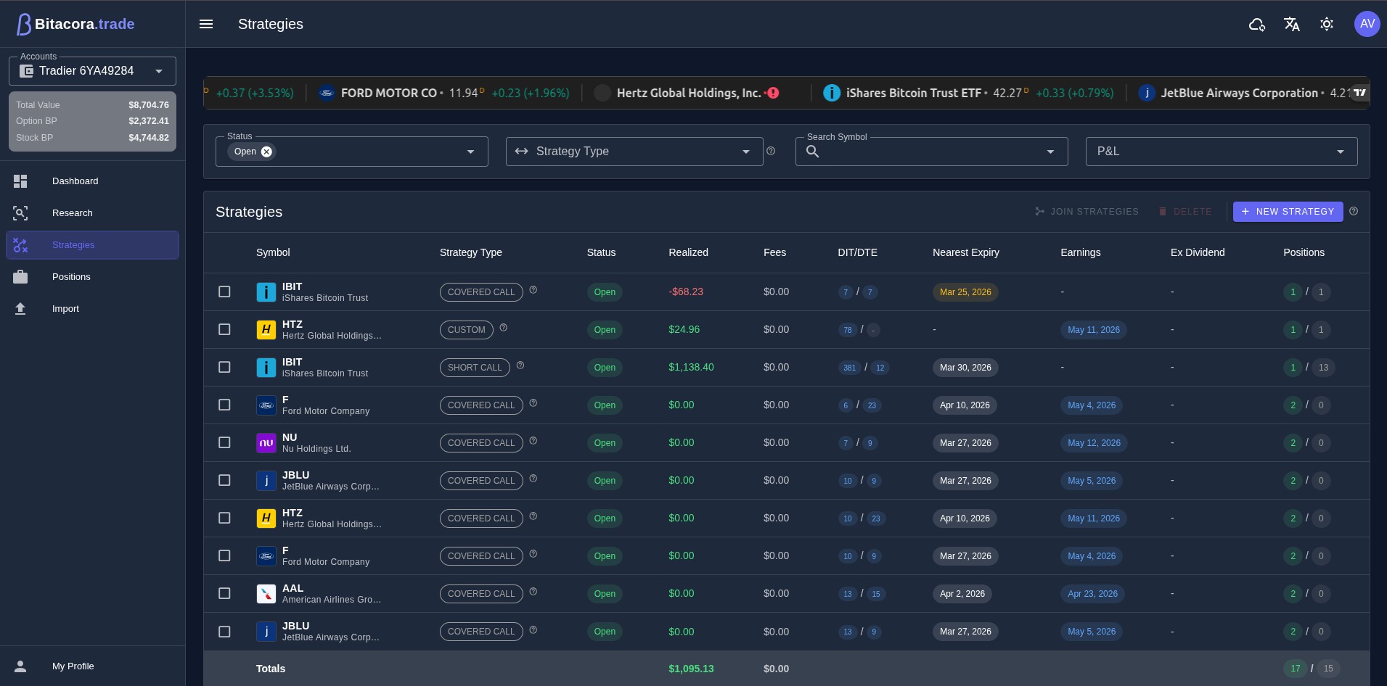The image size is (1387, 686).
Task: Click the Positions briefcase icon
Action: tap(20, 276)
